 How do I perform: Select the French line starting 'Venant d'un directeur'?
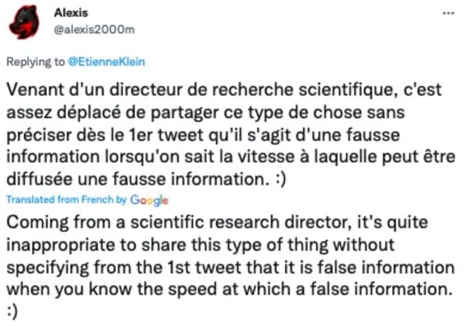click(x=224, y=89)
